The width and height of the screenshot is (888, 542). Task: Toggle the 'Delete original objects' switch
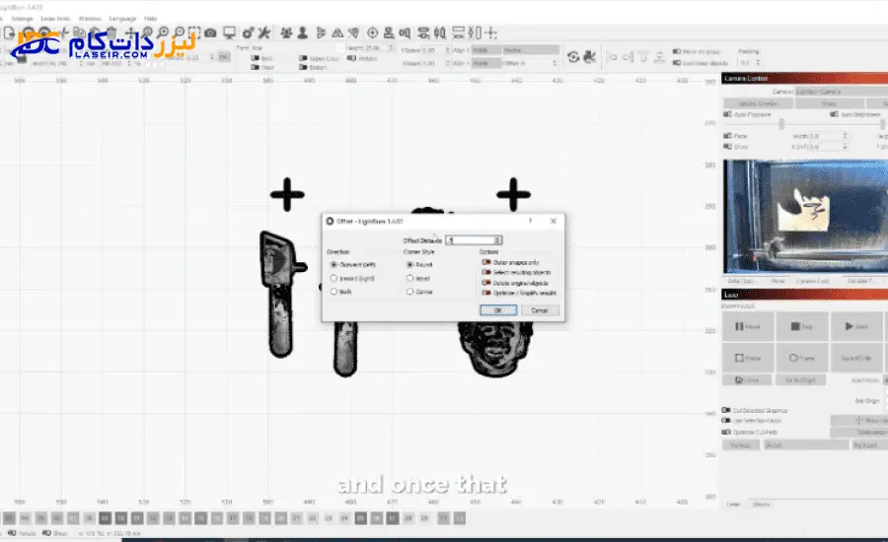(485, 283)
